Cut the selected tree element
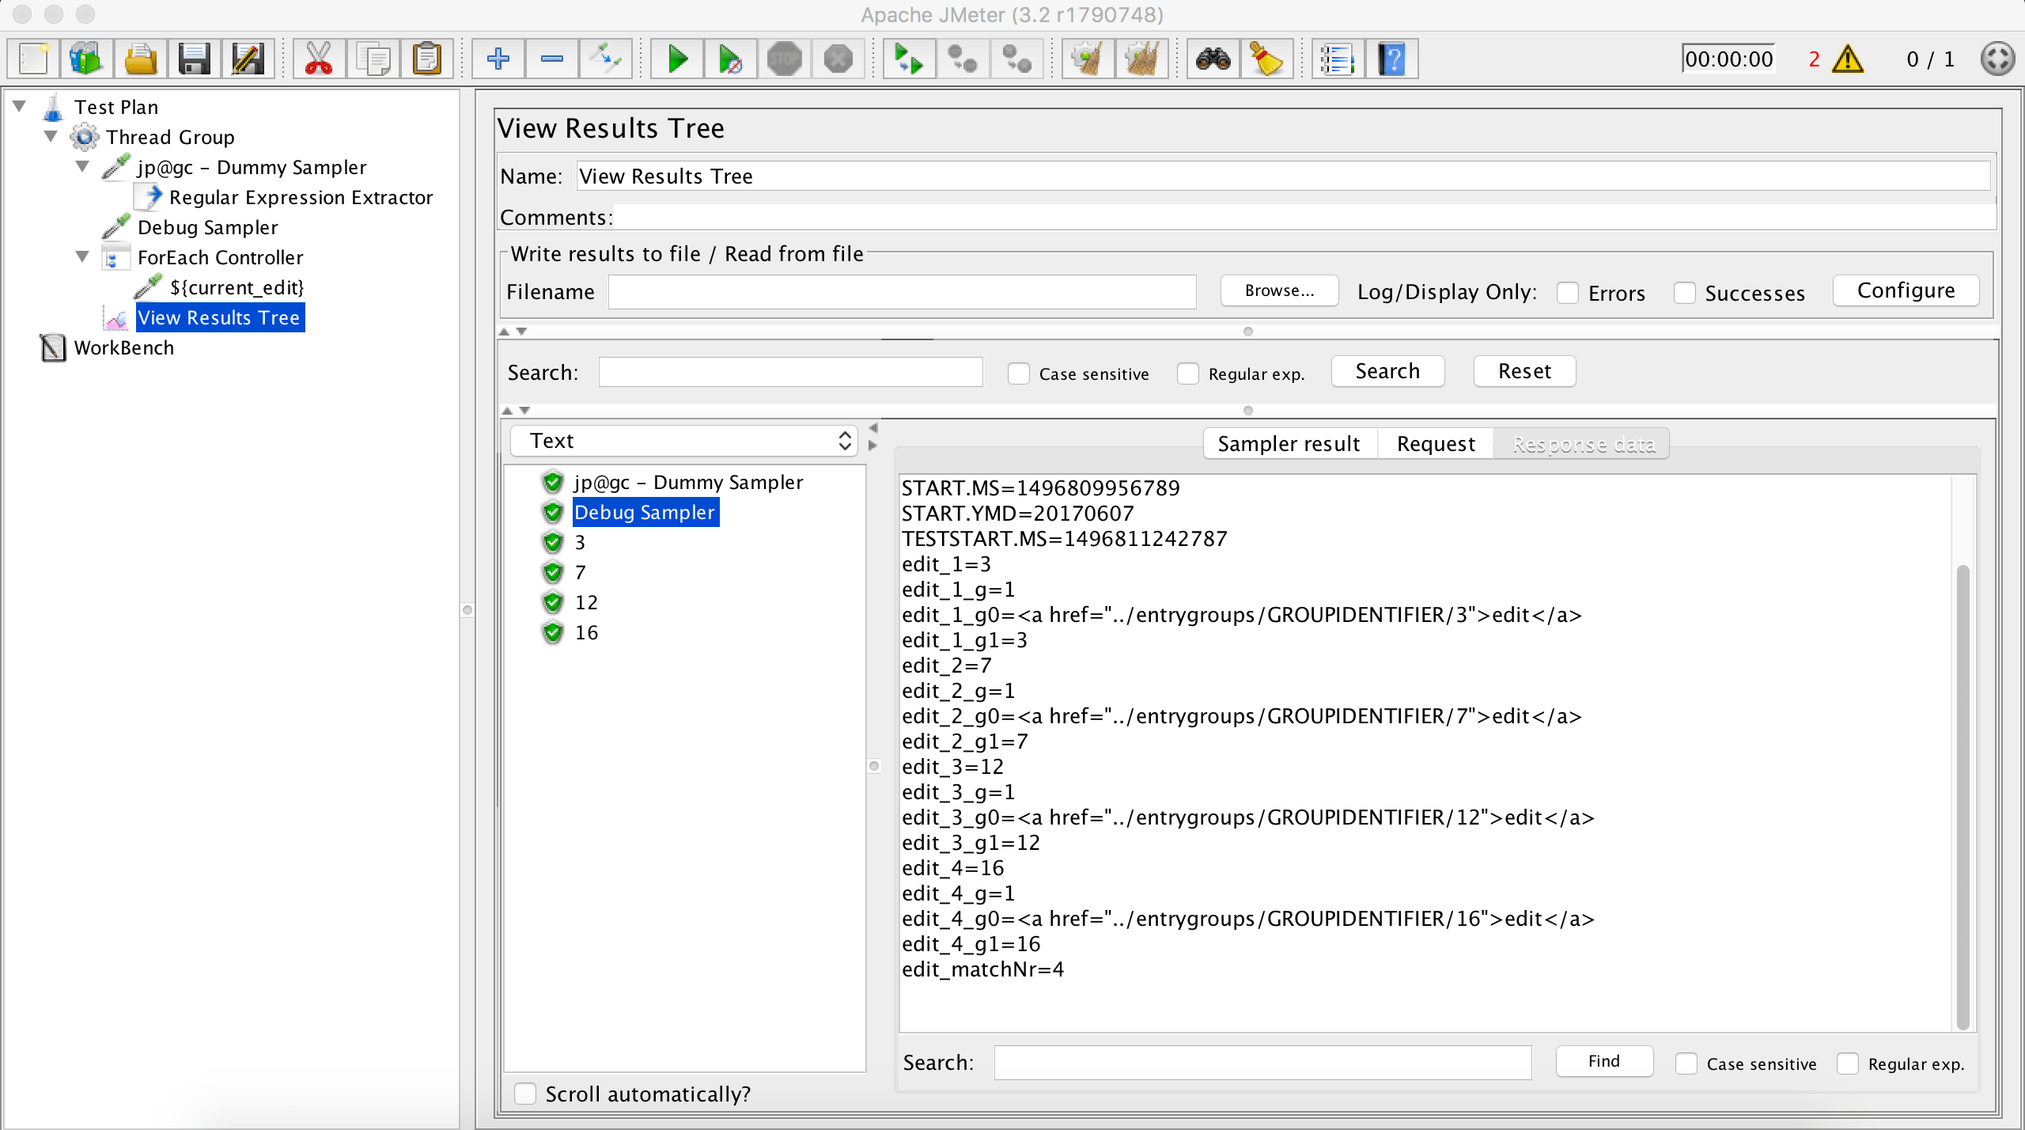Viewport: 2025px width, 1130px height. click(x=319, y=58)
